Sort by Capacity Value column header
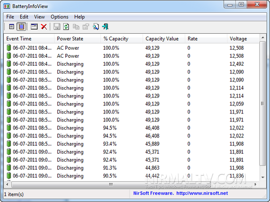The image size is (270, 202). click(164, 39)
